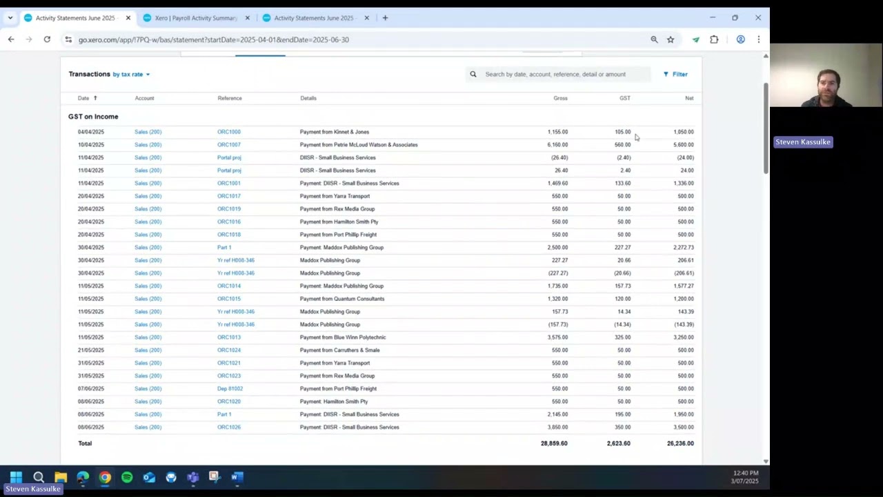Sort by the Gross column header
This screenshot has width=883, height=497.
pyautogui.click(x=560, y=98)
